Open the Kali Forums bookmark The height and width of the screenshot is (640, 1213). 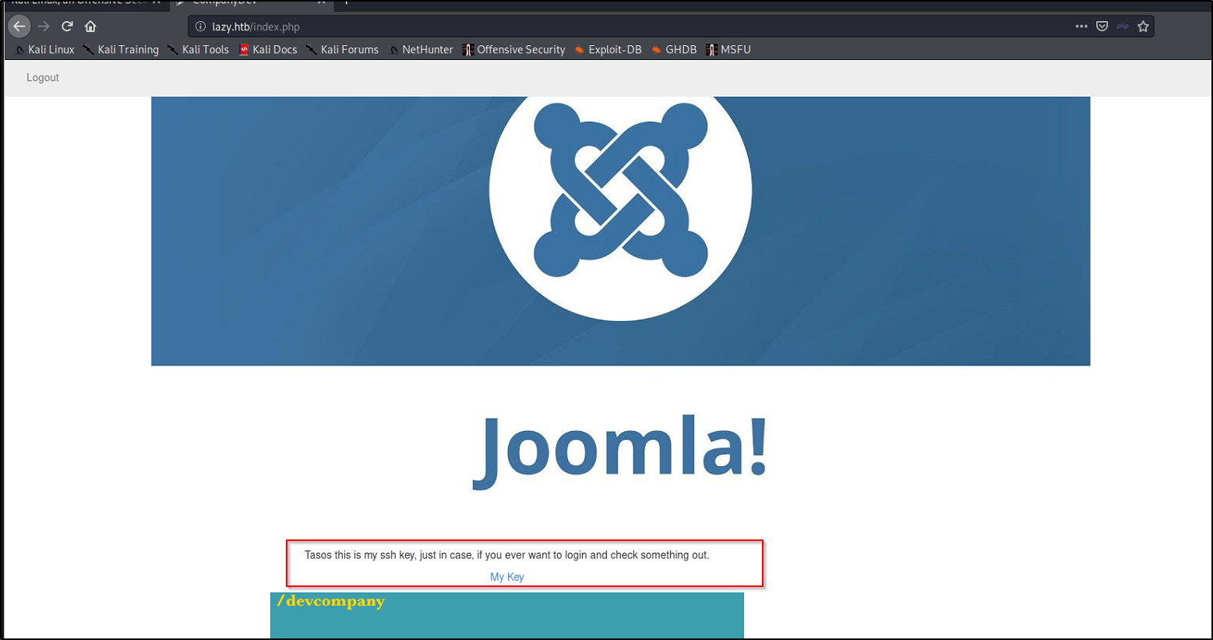343,49
